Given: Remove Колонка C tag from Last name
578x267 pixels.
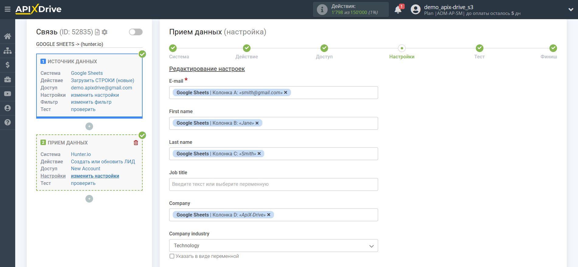Looking at the screenshot, I should click(x=259, y=154).
